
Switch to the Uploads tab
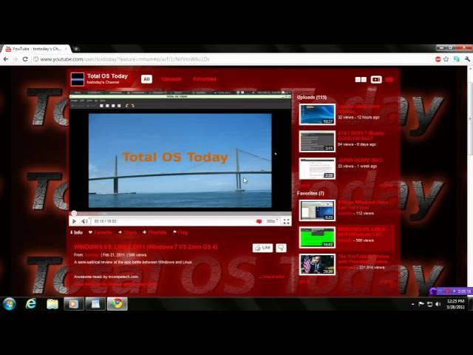pyautogui.click(x=171, y=79)
